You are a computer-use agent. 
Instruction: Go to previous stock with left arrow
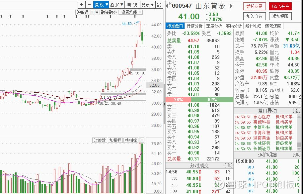coord(167,6)
